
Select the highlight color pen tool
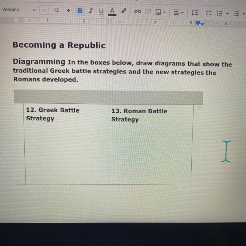124,11
